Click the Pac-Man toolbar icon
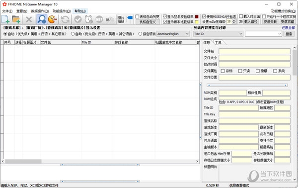Image resolution: width=298 pixels, height=188 pixels. click(x=53, y=19)
